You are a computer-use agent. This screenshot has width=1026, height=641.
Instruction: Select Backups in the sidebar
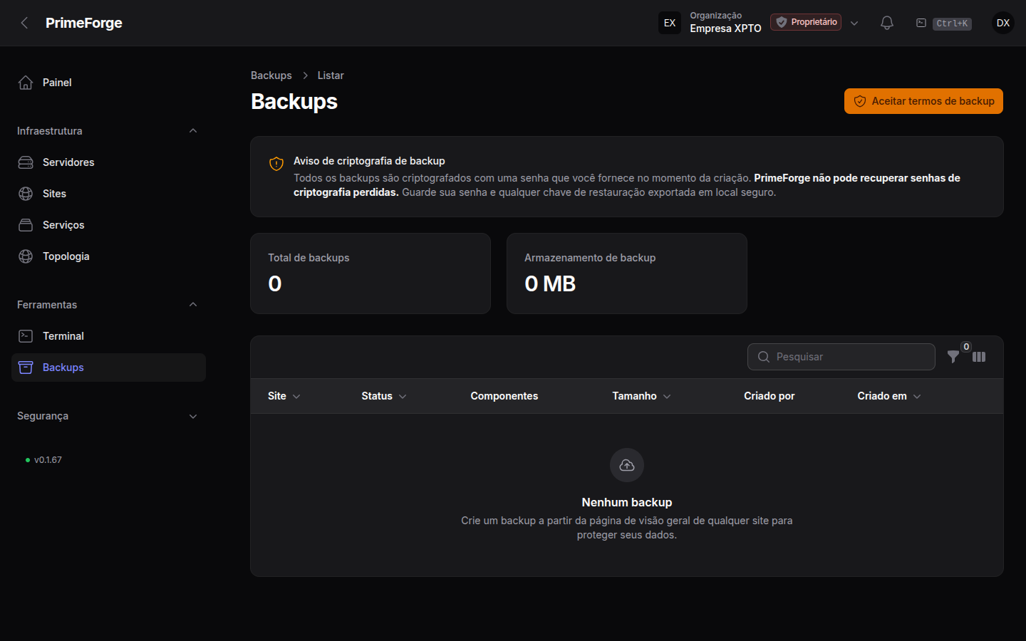coord(108,368)
